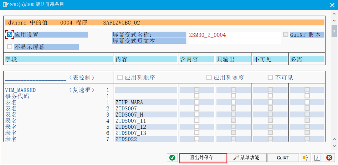This screenshot has height=165, width=338.
Task: Uncheck the 应用设置 checkbox
Action: tap(9, 34)
